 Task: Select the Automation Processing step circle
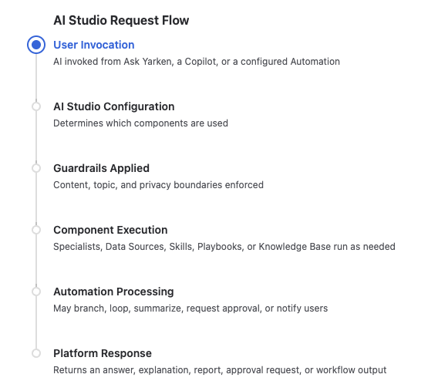(x=36, y=292)
